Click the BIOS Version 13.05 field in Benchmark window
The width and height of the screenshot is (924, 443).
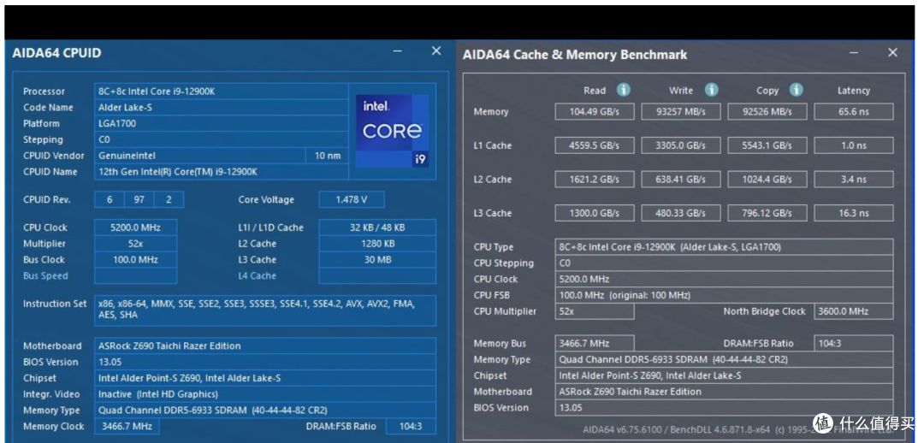tap(725, 407)
